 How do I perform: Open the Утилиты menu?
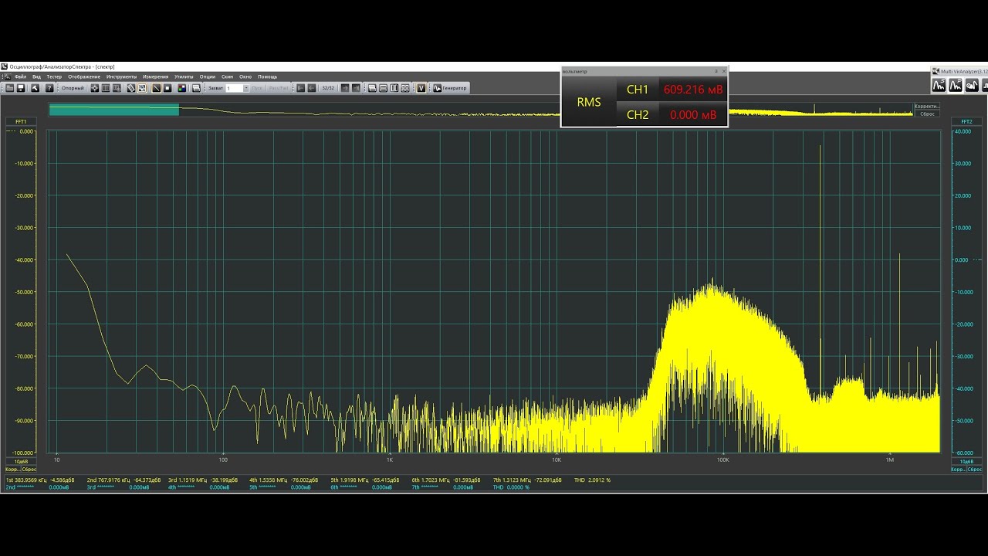(184, 76)
